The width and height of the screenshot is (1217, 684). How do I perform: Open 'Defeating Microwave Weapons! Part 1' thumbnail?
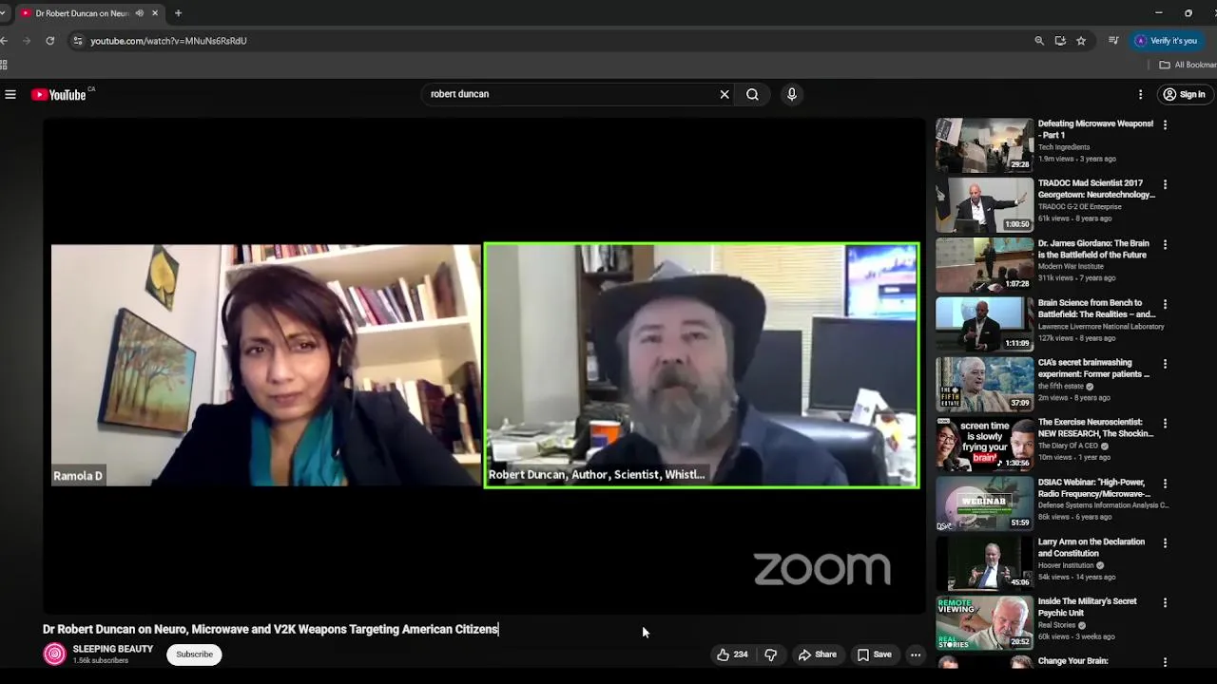[x=984, y=144]
